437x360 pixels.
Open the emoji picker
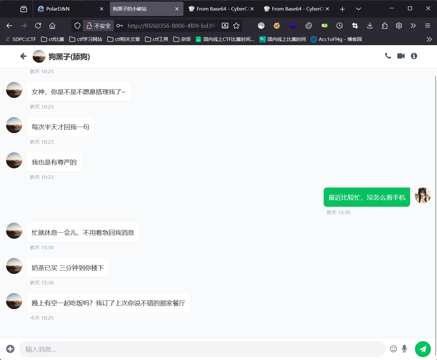(x=393, y=349)
